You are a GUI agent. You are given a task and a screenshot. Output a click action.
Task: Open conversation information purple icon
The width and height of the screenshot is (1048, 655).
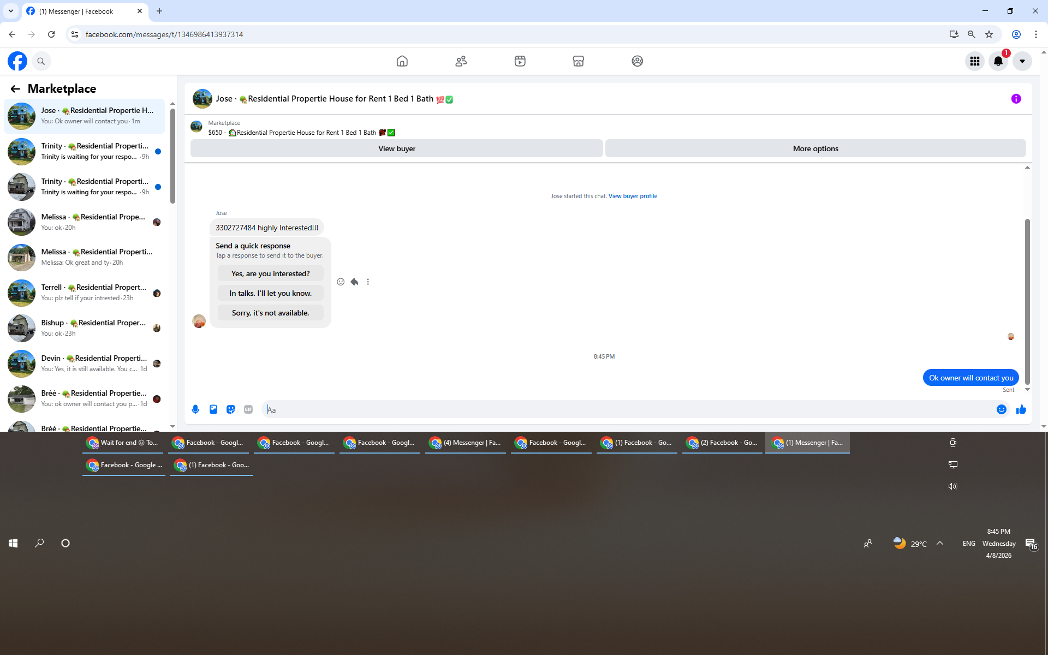1016,99
